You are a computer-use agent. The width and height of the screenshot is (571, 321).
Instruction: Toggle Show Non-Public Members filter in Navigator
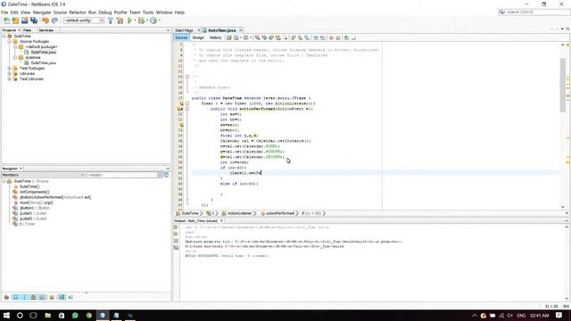point(34,297)
